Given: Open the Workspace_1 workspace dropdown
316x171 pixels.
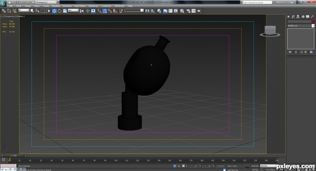Looking at the screenshot, I should coord(46,2).
